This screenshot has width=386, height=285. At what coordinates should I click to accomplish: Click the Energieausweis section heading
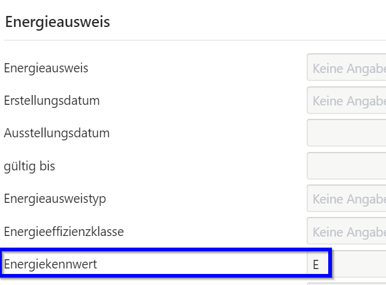[57, 23]
